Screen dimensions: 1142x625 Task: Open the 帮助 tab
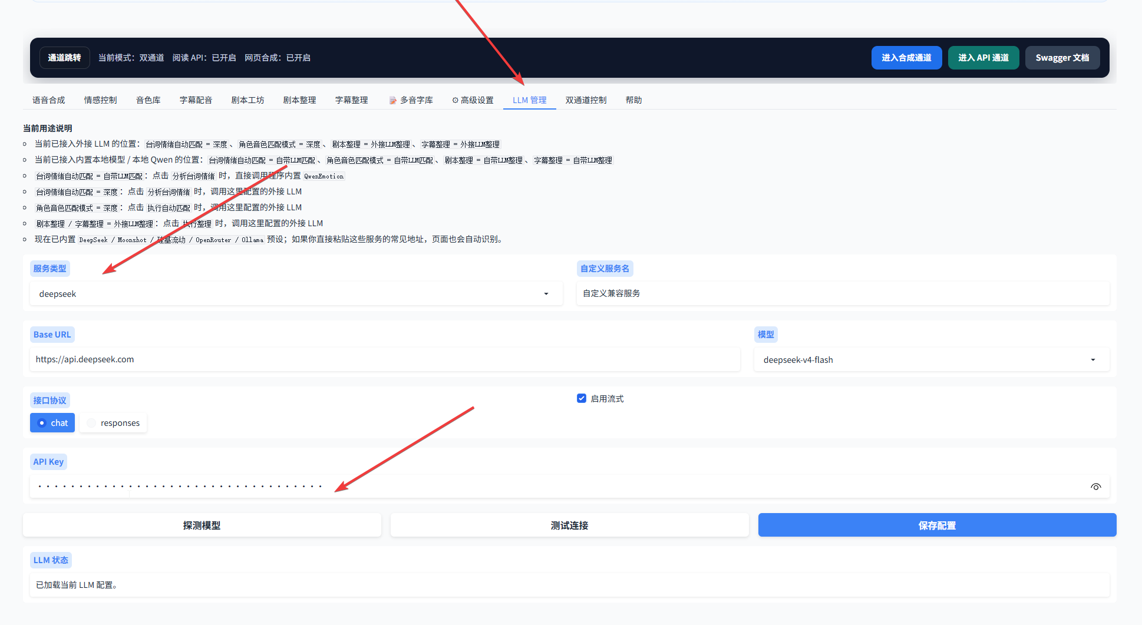pos(634,100)
